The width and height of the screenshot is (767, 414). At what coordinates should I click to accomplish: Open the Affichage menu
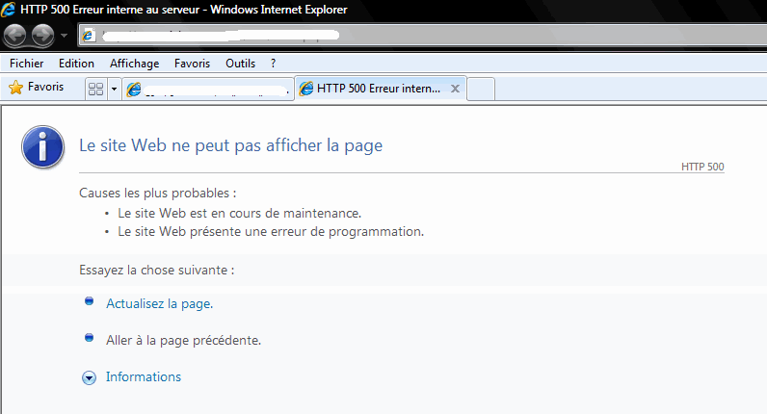pos(134,64)
